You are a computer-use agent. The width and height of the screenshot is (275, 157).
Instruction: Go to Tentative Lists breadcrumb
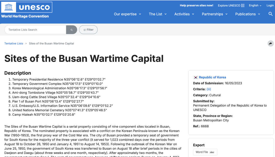[x=14, y=44]
